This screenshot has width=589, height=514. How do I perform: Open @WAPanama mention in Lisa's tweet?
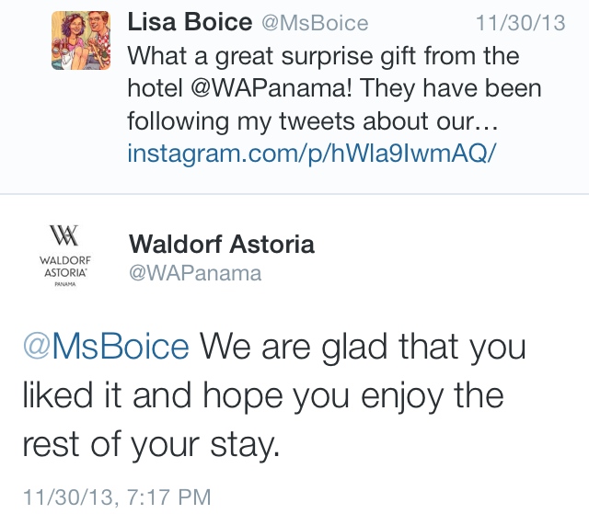(277, 89)
